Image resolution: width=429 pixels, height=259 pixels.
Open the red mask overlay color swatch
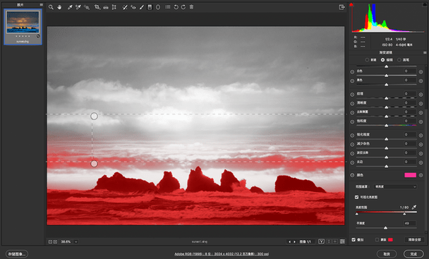pos(390,240)
